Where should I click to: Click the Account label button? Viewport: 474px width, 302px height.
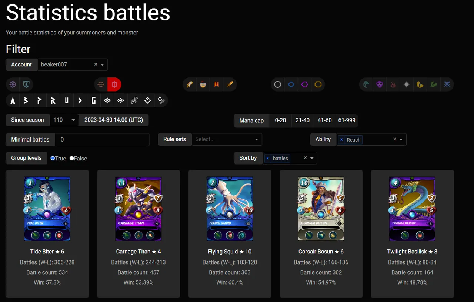pyautogui.click(x=21, y=64)
